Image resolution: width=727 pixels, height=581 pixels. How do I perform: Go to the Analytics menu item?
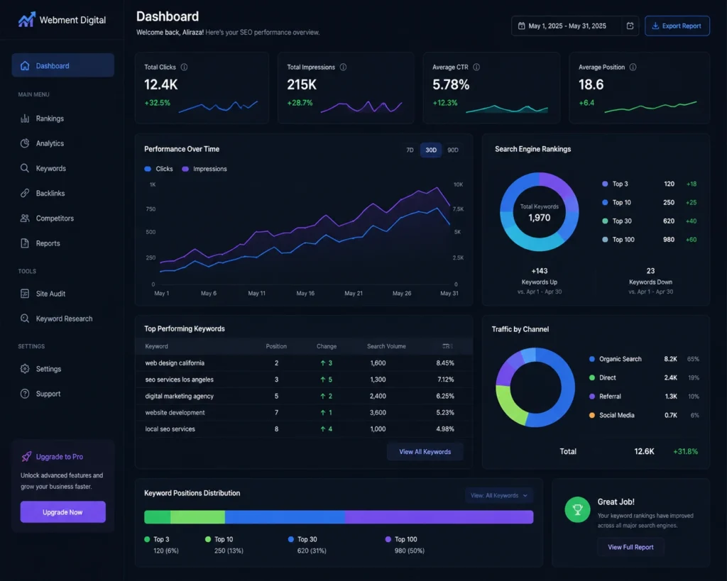[x=63, y=143]
